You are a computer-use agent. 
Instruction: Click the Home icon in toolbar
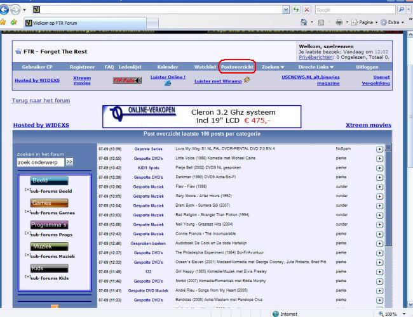304,22
